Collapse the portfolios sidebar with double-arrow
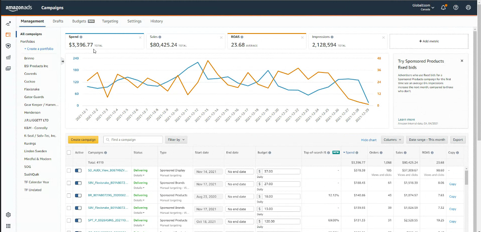The width and height of the screenshot is (481, 232). (x=63, y=61)
